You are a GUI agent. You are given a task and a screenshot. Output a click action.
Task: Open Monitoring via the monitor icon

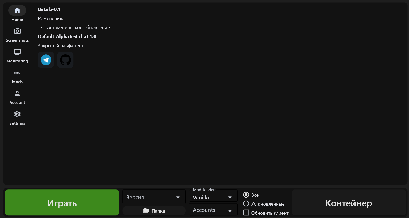point(17,52)
